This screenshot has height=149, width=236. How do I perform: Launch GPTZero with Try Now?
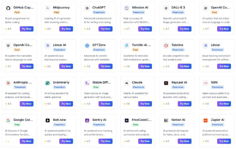tap(106, 66)
